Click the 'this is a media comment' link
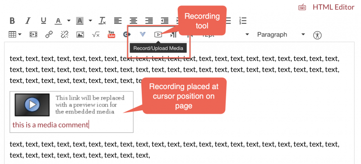This screenshot has height=164, width=361. pyautogui.click(x=51, y=125)
